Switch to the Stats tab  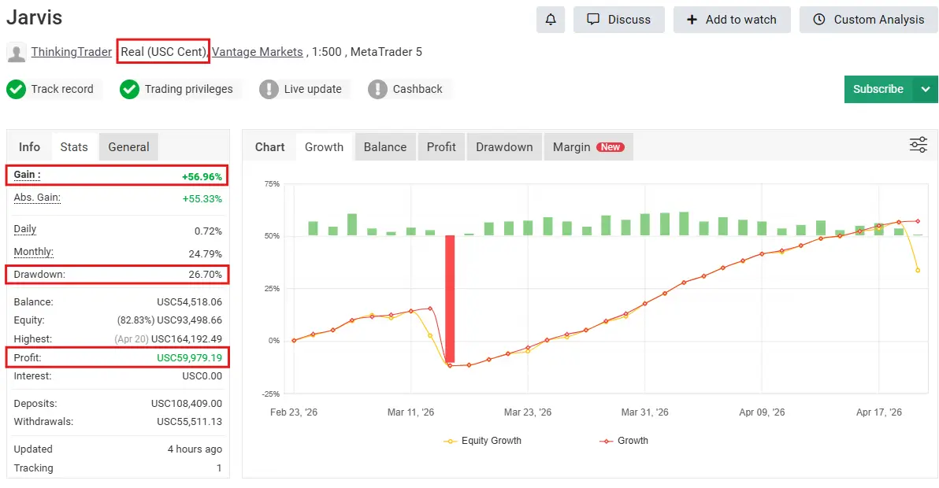(74, 147)
